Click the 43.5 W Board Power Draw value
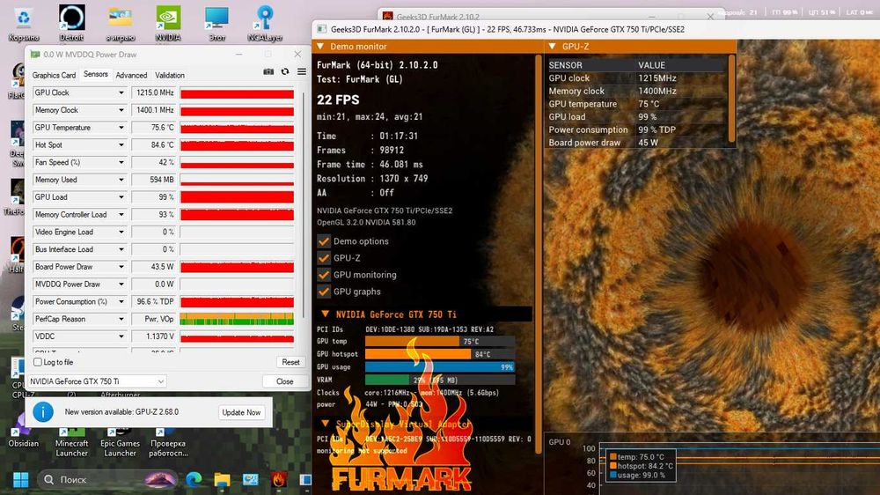880x495 pixels. pos(154,267)
